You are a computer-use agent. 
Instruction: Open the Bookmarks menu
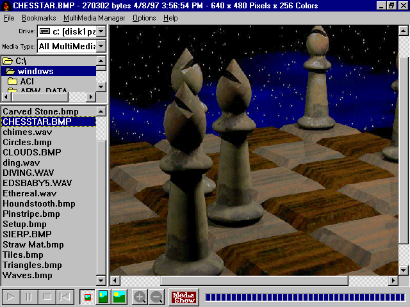(x=38, y=18)
